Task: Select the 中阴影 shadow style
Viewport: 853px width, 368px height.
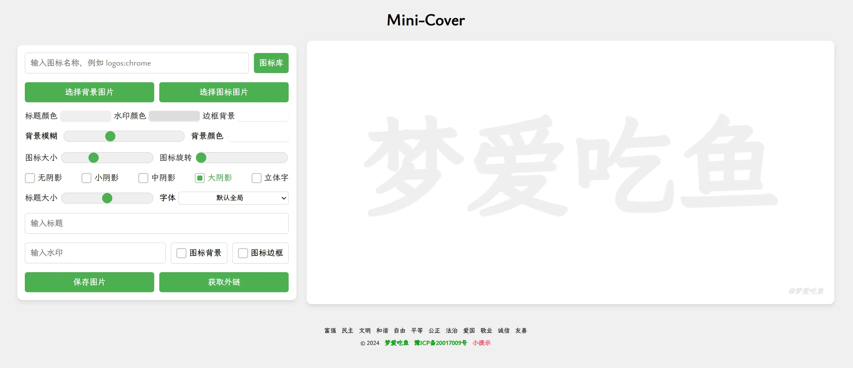Action: click(143, 178)
